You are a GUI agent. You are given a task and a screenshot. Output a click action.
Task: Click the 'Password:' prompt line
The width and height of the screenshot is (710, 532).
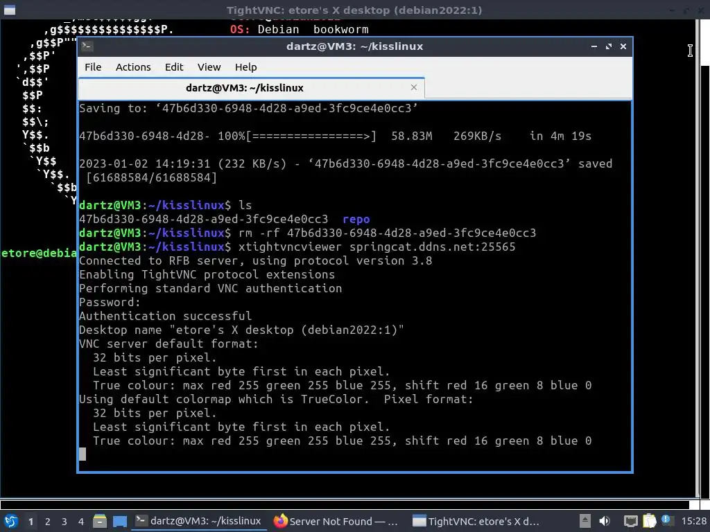click(x=110, y=302)
